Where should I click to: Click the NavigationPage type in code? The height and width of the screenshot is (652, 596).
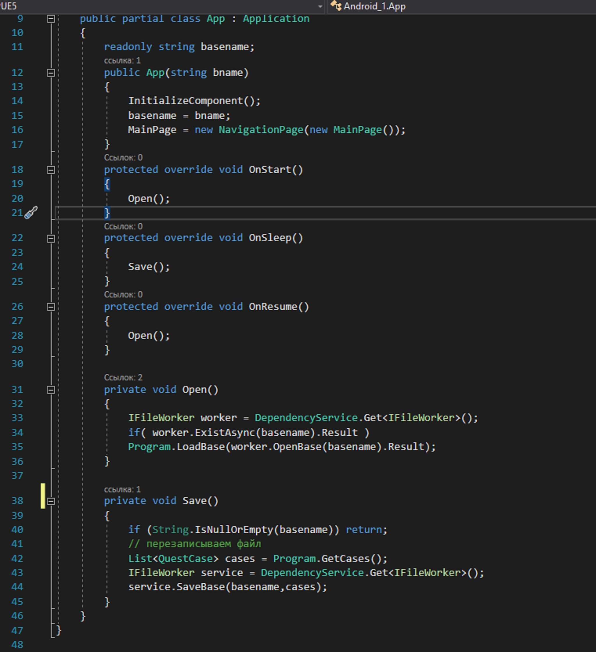(x=261, y=130)
